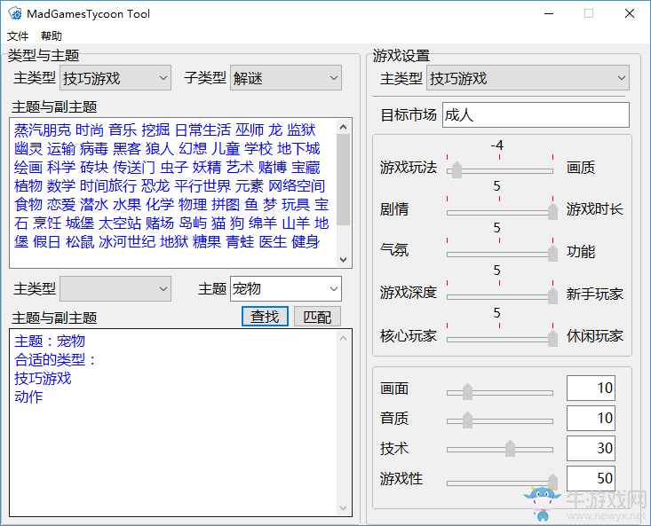Click the 音质 slider

tap(500, 420)
